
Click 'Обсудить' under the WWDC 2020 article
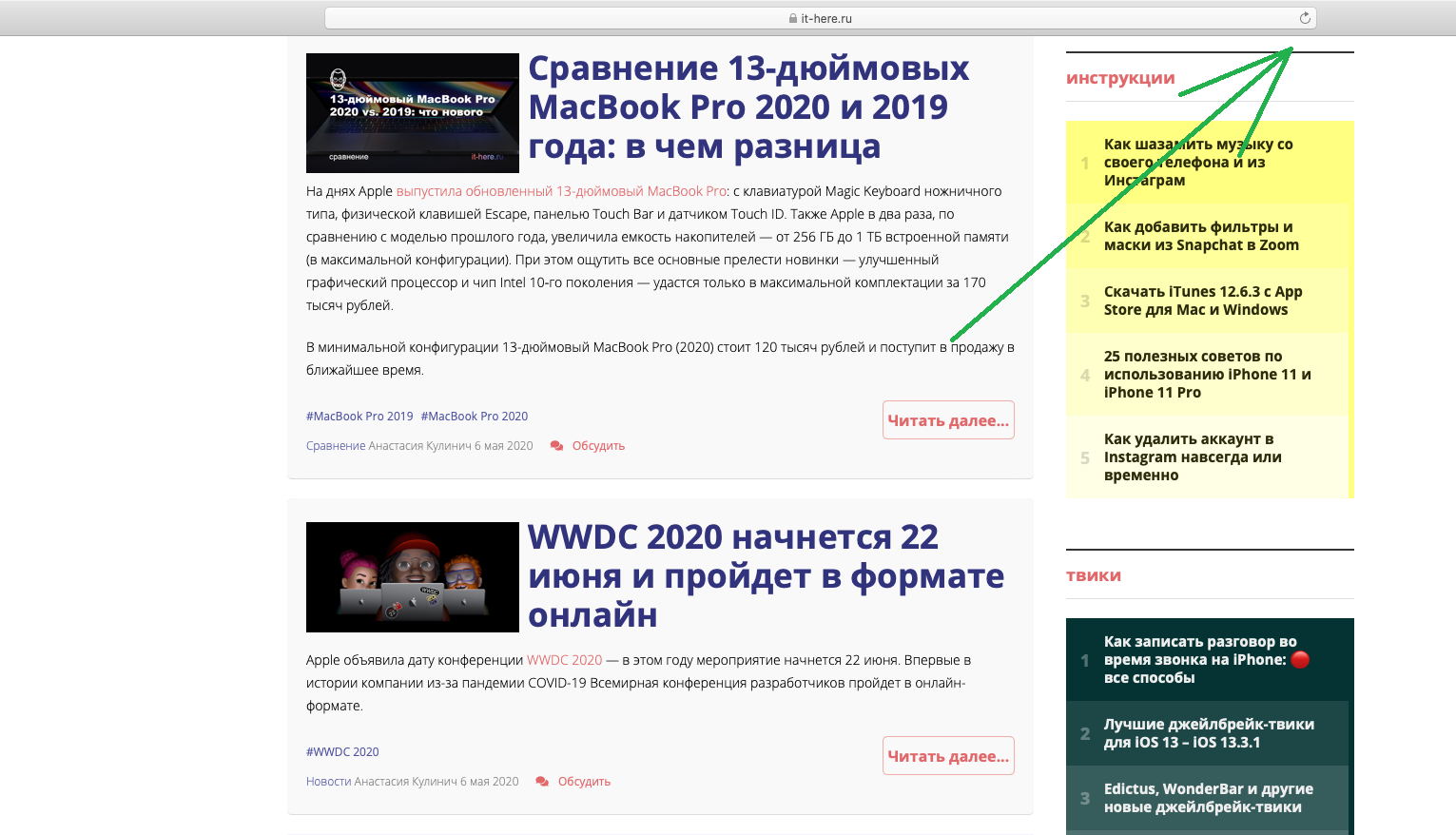pos(584,782)
